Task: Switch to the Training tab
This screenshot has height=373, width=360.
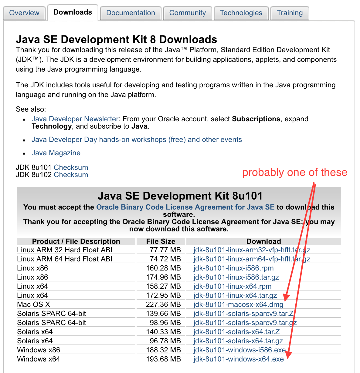Action: click(290, 13)
